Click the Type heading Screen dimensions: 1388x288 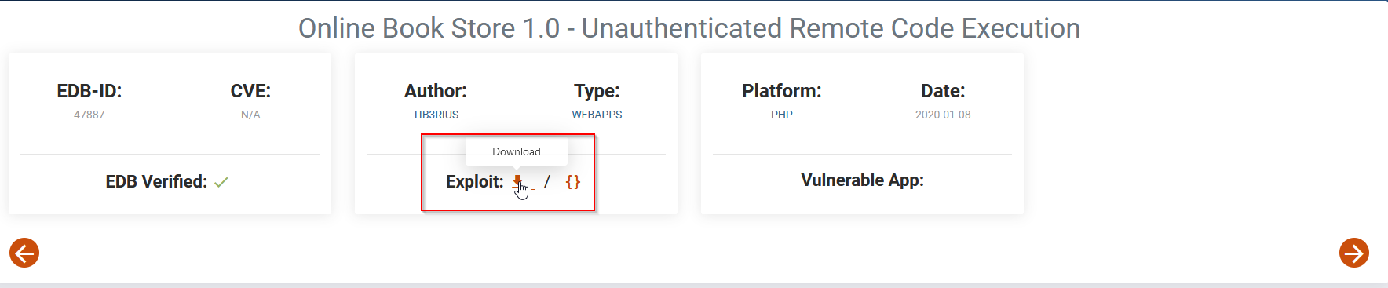point(597,91)
